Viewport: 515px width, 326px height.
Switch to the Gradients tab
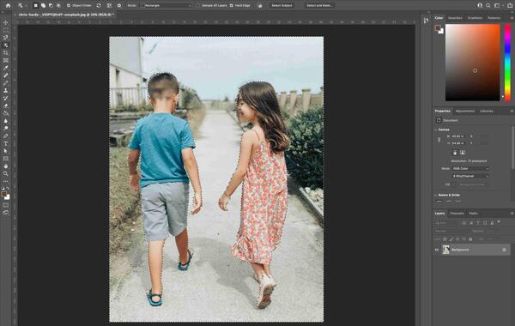point(475,18)
